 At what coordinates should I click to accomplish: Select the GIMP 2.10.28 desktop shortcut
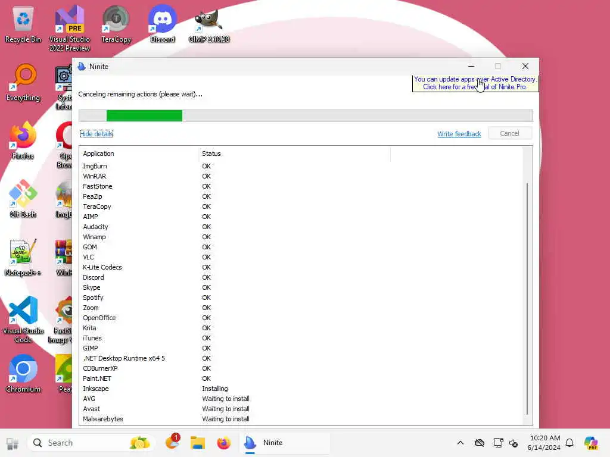point(209,24)
